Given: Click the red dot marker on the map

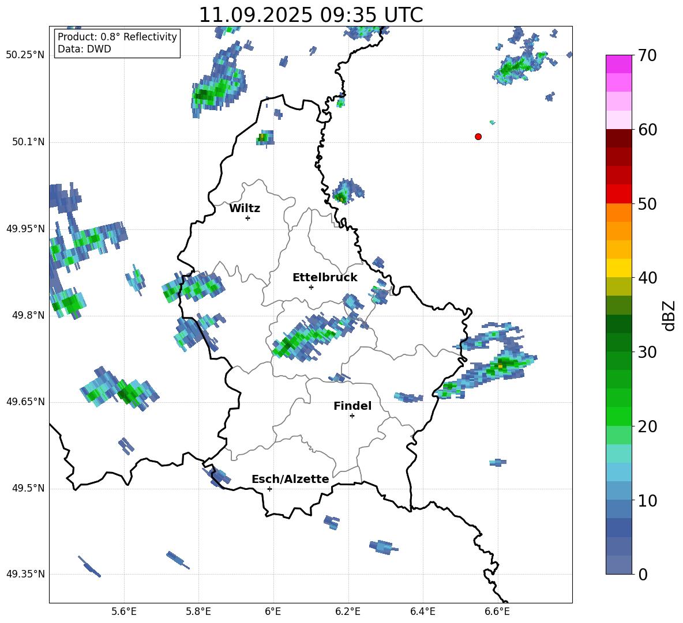Looking at the screenshot, I should (478, 137).
